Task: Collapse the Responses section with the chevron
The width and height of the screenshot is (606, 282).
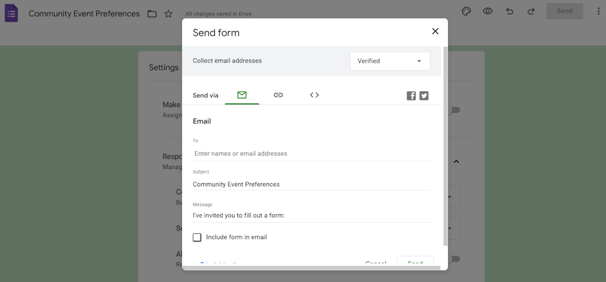Action: (456, 161)
